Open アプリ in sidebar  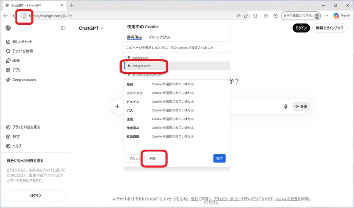(x=13, y=70)
